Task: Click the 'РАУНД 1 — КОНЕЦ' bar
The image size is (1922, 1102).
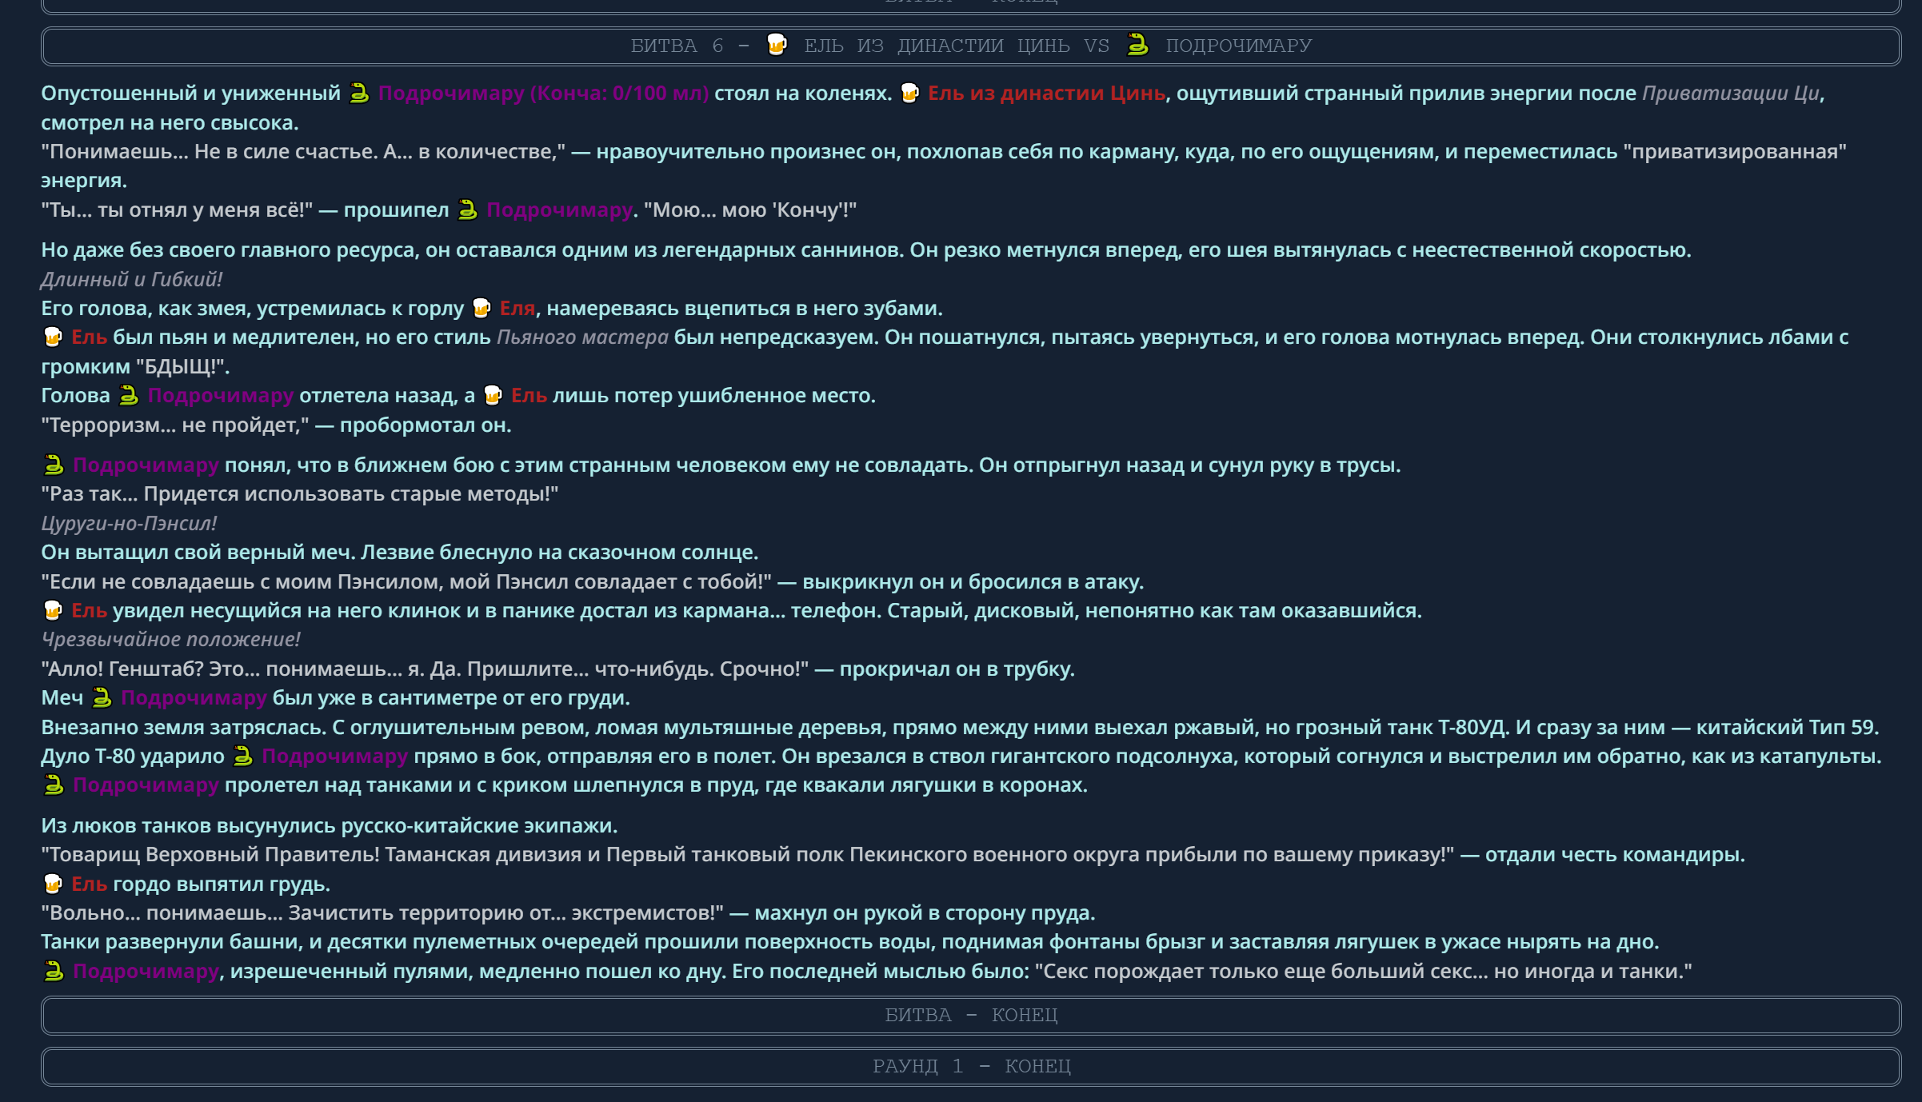Action: click(970, 1067)
